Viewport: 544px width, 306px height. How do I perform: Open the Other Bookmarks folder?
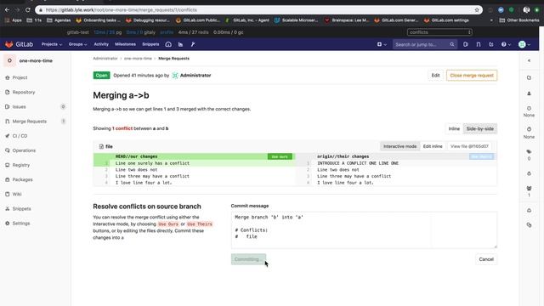[519, 20]
